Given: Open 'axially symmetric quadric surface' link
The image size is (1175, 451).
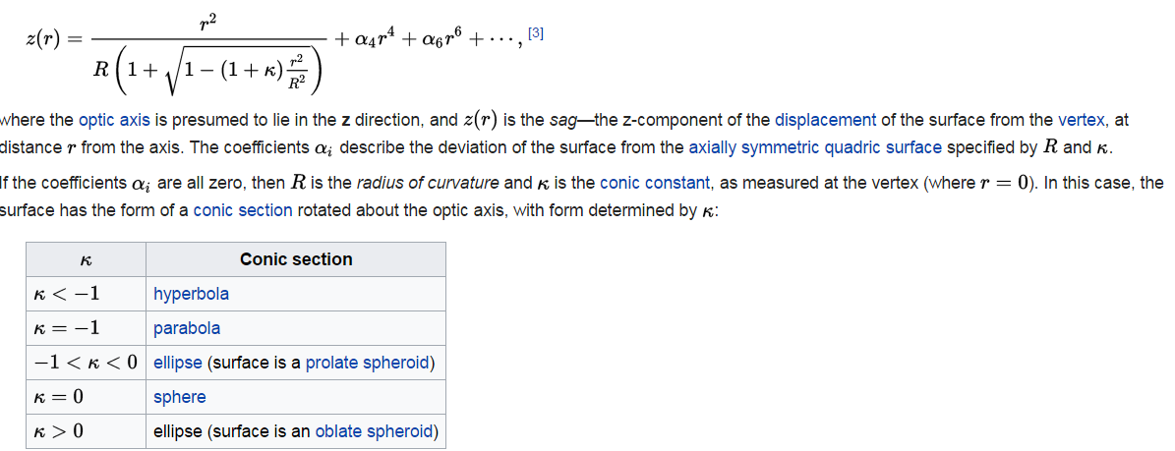Looking at the screenshot, I should [x=814, y=147].
